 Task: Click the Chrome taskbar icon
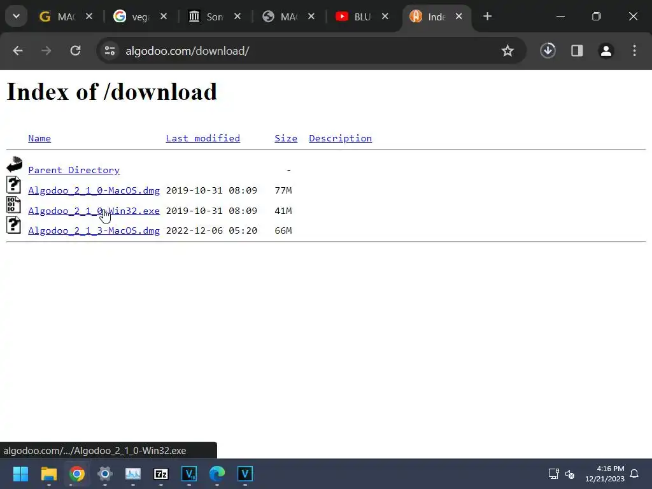point(77,474)
